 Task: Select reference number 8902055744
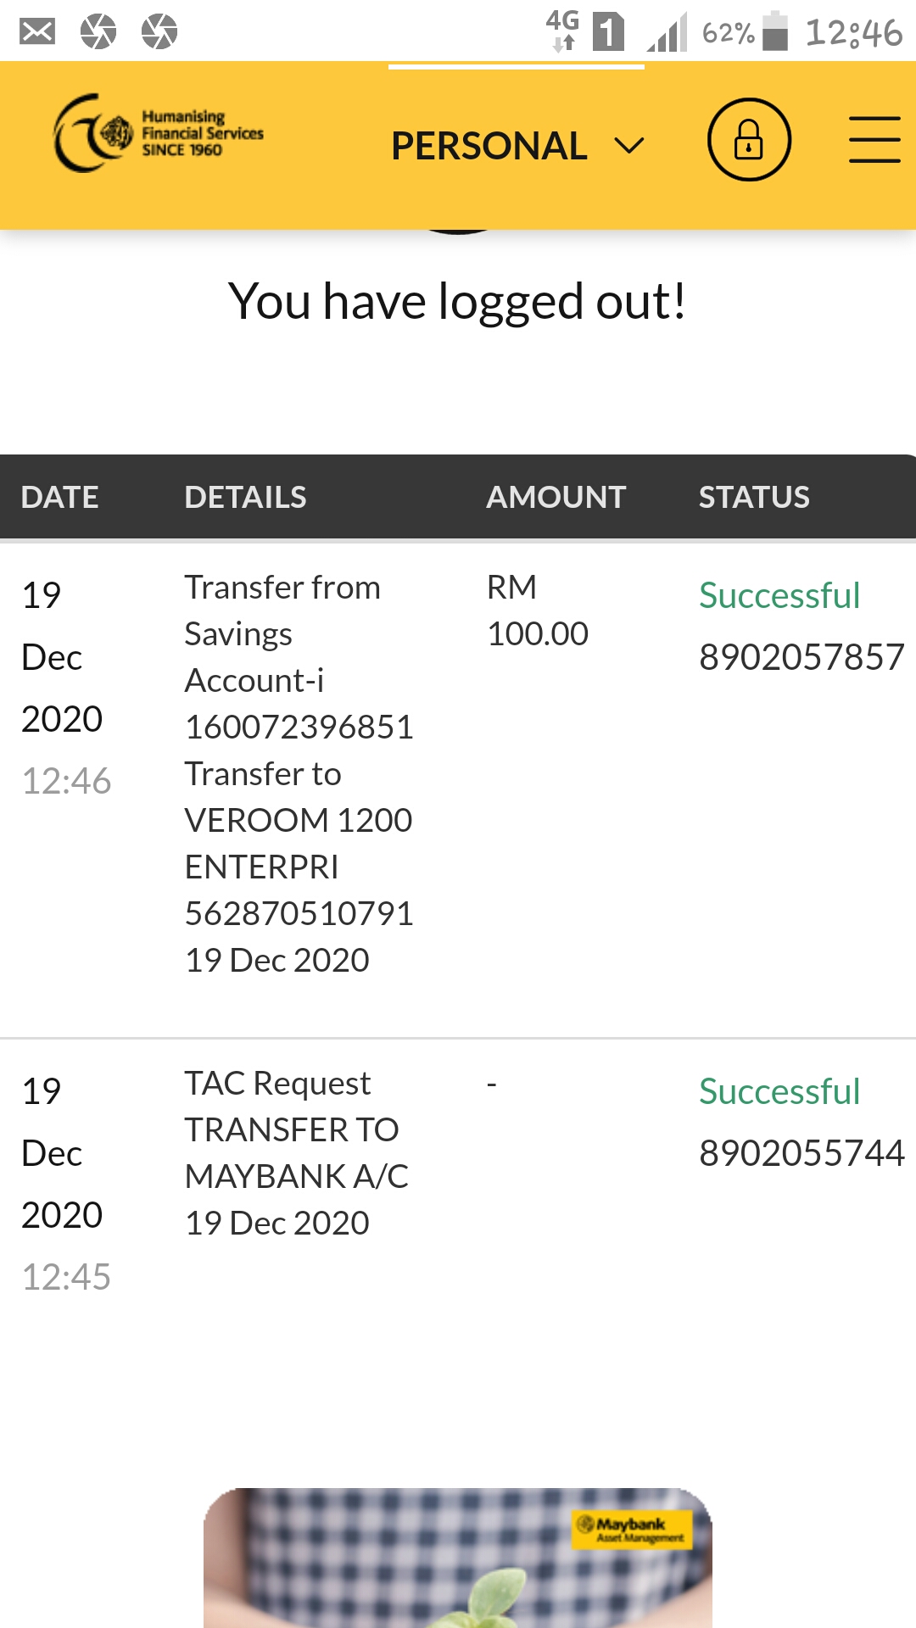[801, 1153]
